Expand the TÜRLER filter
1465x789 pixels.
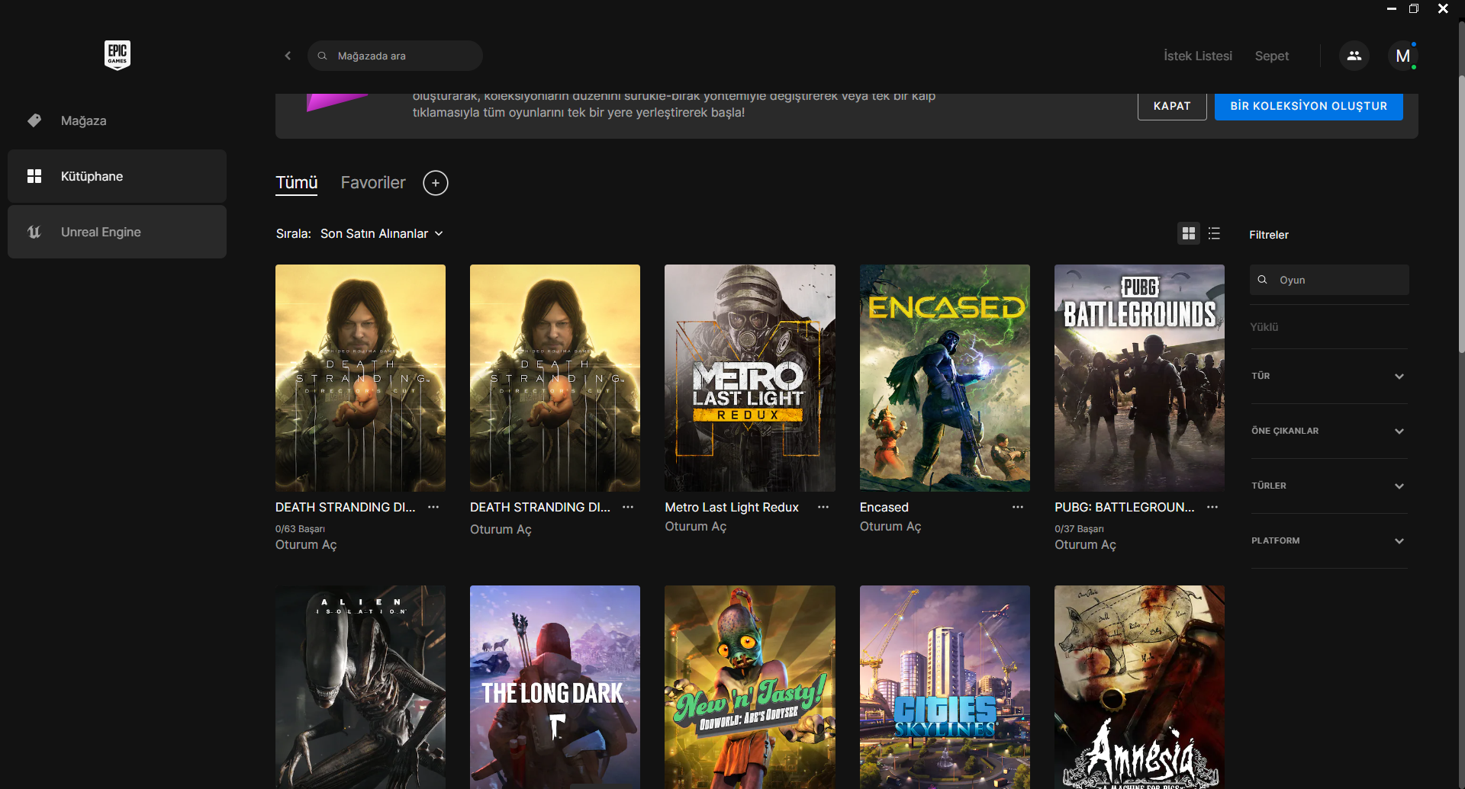tap(1329, 486)
